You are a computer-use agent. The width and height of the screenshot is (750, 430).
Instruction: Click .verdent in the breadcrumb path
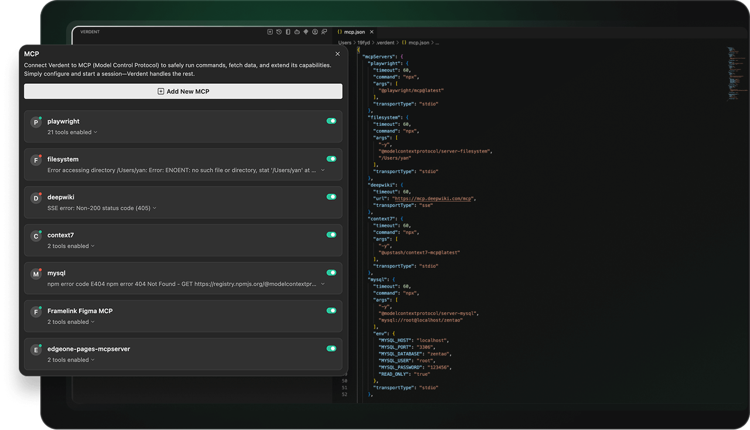pyautogui.click(x=385, y=42)
